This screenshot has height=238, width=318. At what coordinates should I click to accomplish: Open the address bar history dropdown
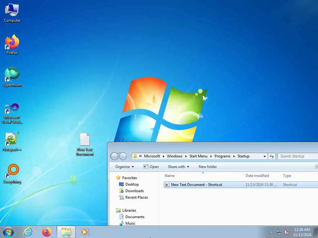(x=265, y=156)
